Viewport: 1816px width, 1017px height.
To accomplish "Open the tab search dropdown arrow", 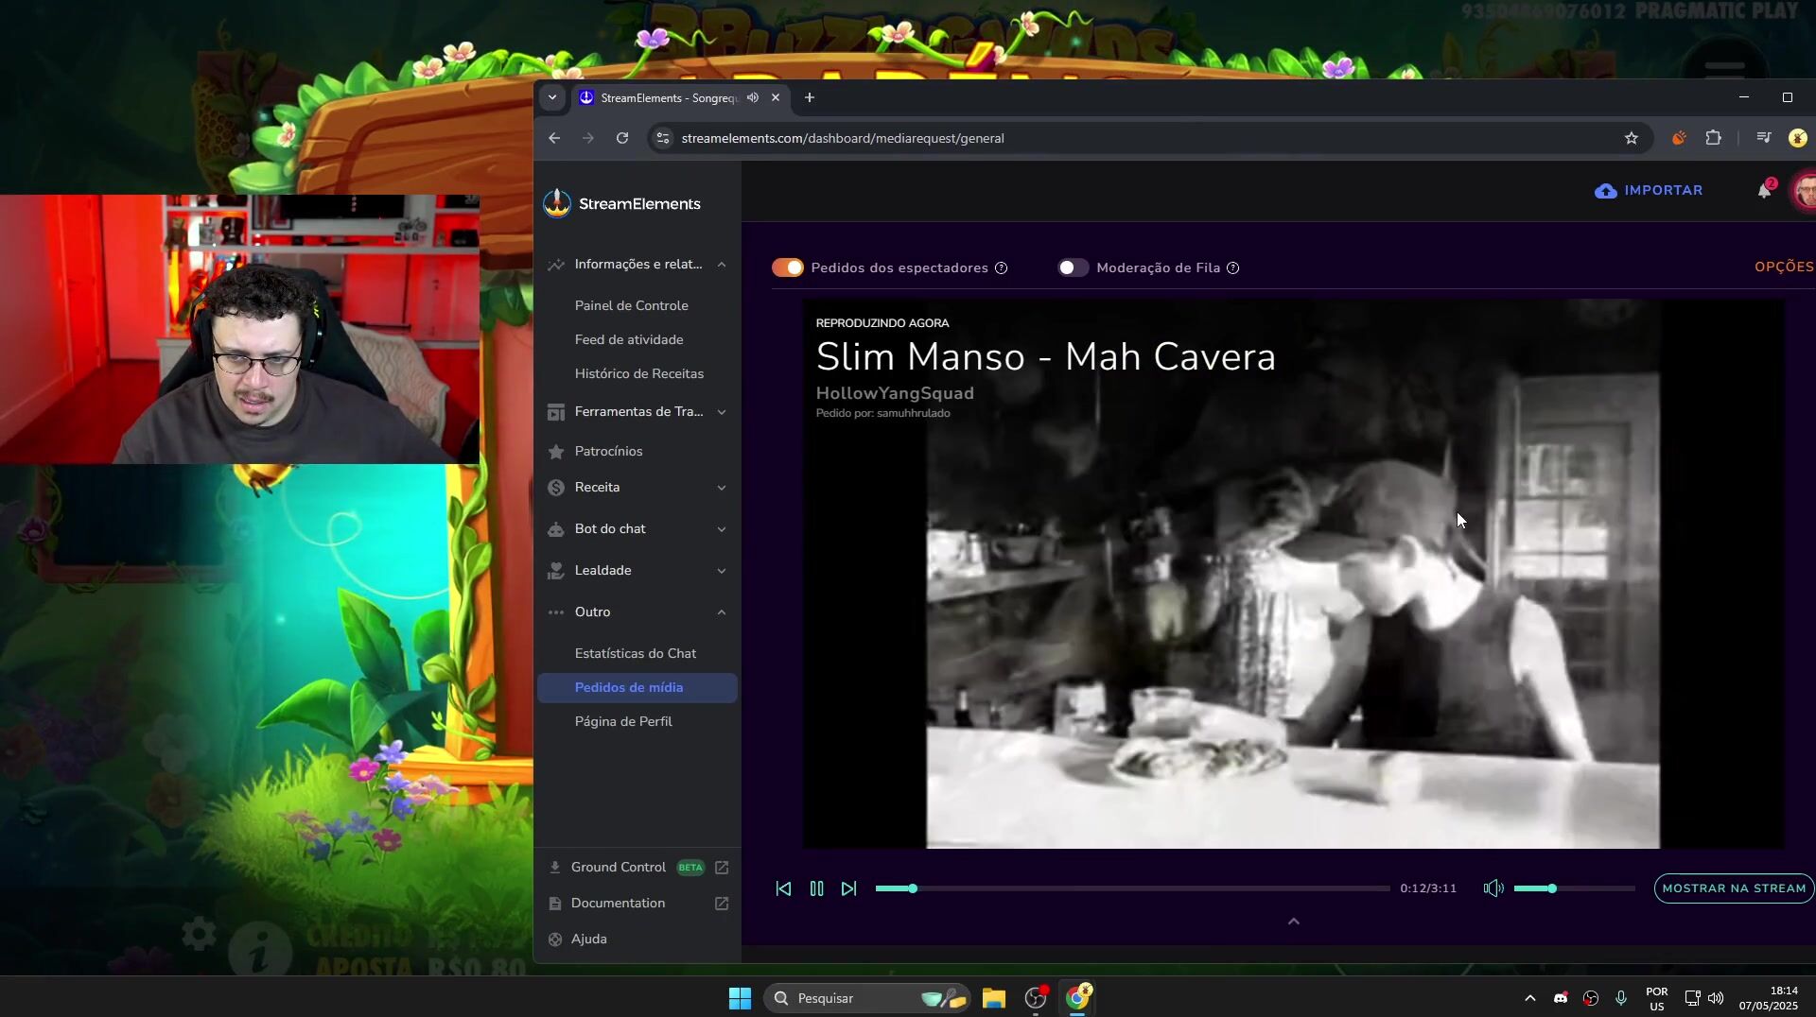I will (x=552, y=97).
